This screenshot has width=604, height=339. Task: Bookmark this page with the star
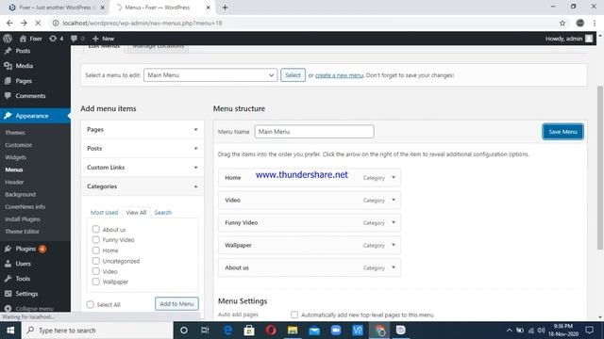point(562,23)
